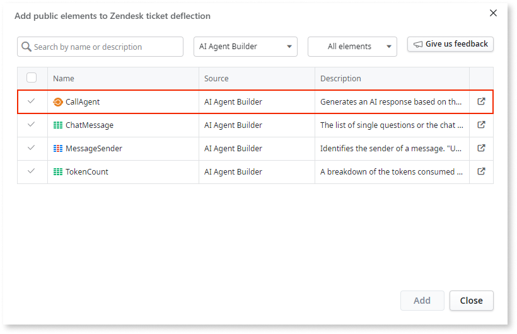Viewport: 517px width, 334px height.
Task: Sort by the Name column header
Action: click(x=64, y=79)
